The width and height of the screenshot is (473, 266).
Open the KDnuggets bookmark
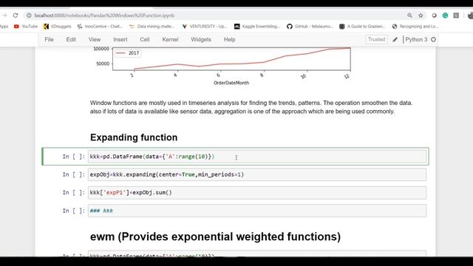coord(58,27)
